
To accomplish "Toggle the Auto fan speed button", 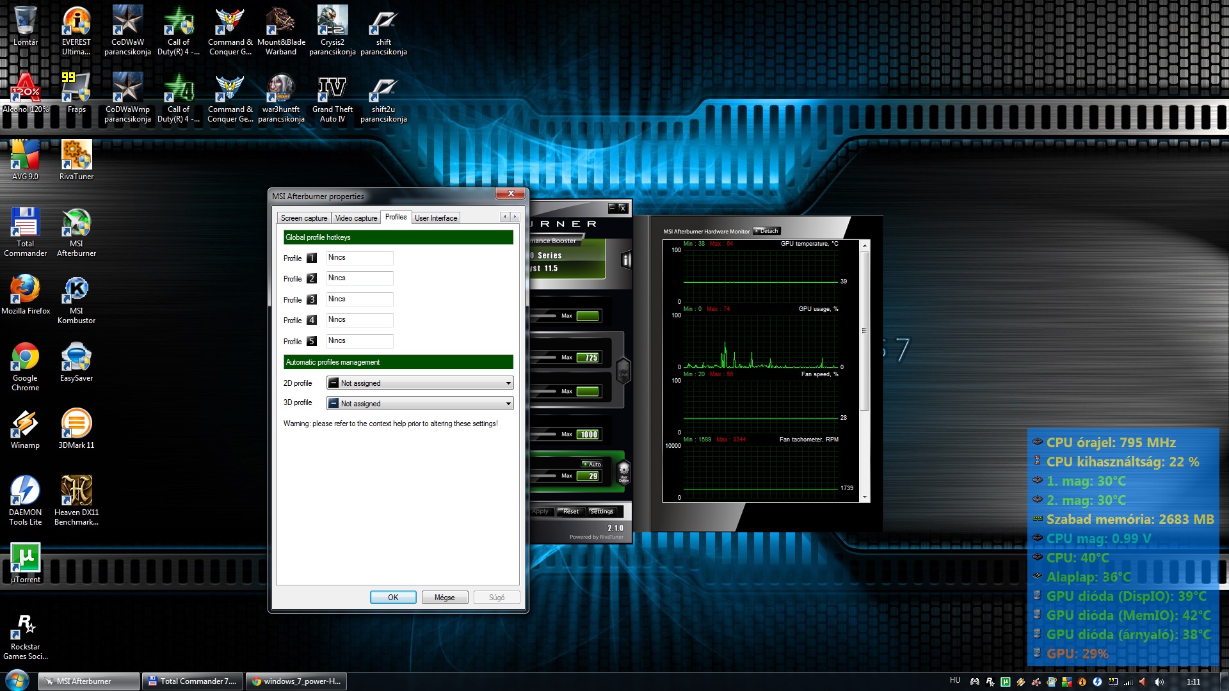I will [591, 464].
